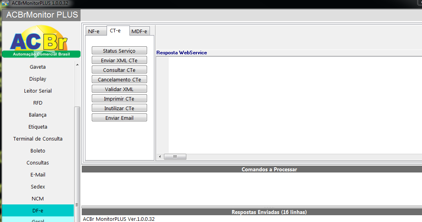Select the CT-e tab

click(118, 31)
